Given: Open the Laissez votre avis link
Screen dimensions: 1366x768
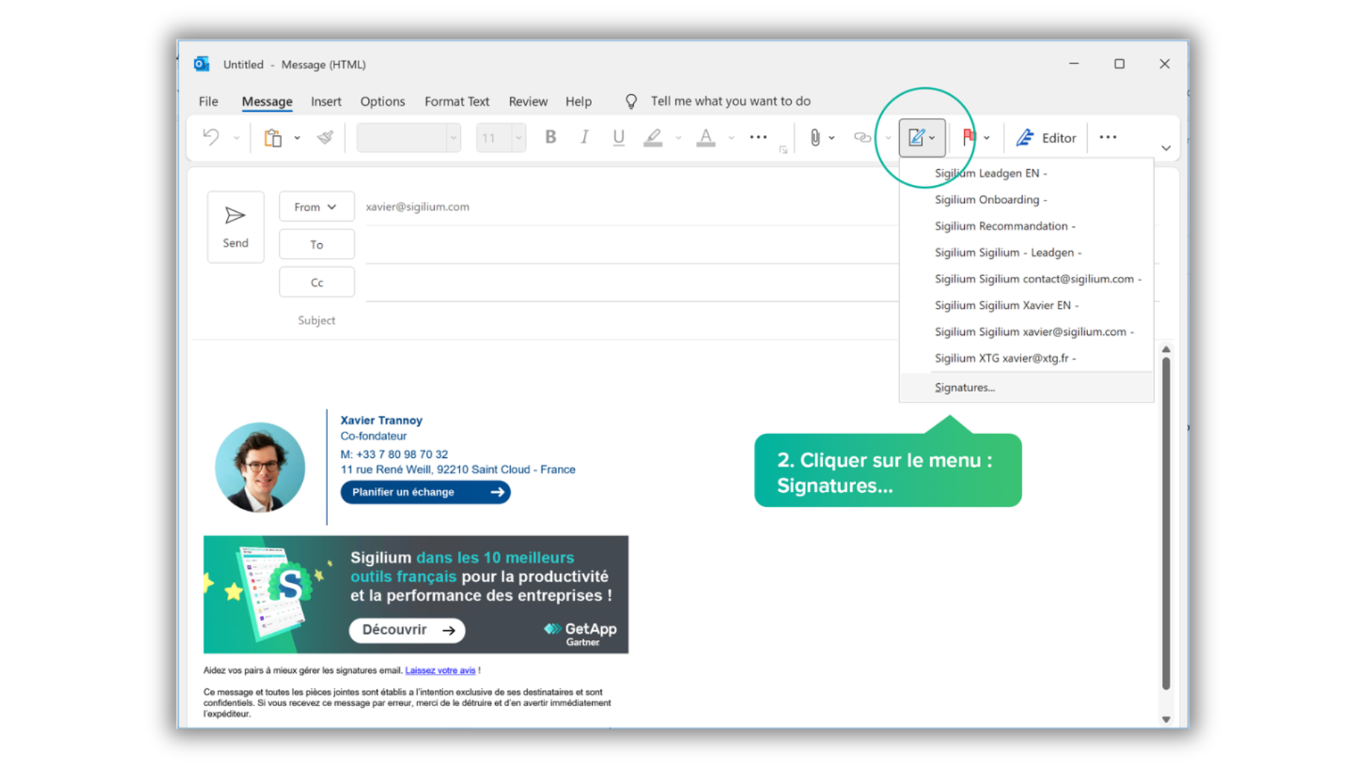Looking at the screenshot, I should pos(440,671).
